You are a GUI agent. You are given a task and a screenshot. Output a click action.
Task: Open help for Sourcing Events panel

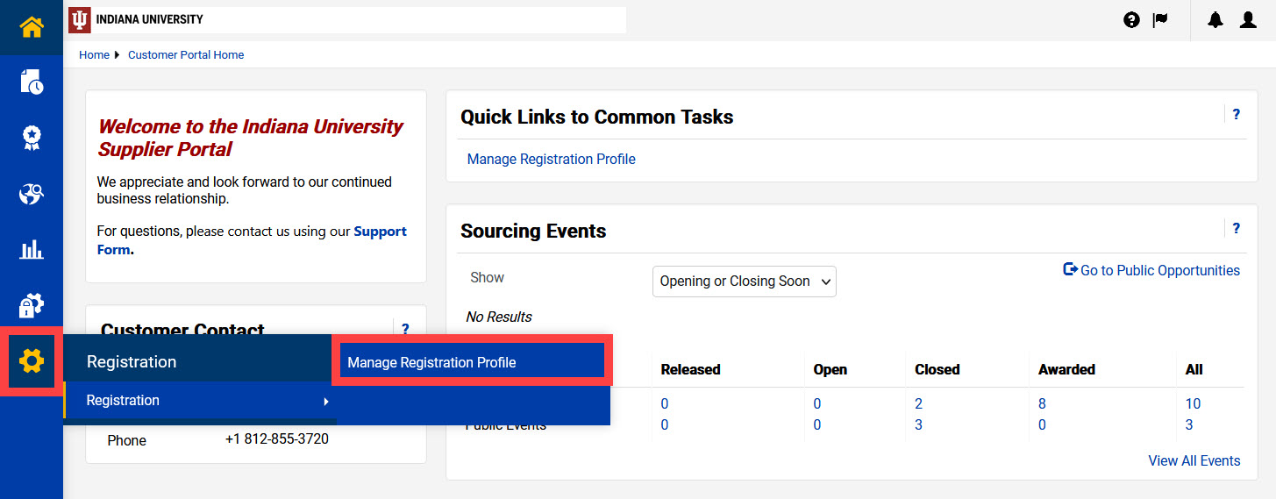[1236, 228]
